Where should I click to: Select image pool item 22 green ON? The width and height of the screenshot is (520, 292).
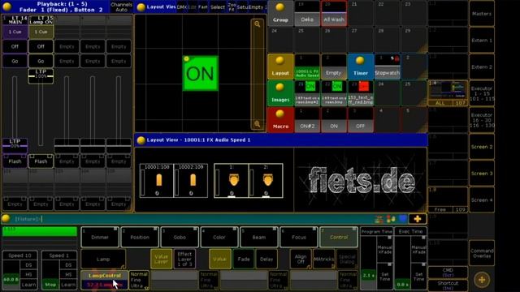(x=334, y=93)
